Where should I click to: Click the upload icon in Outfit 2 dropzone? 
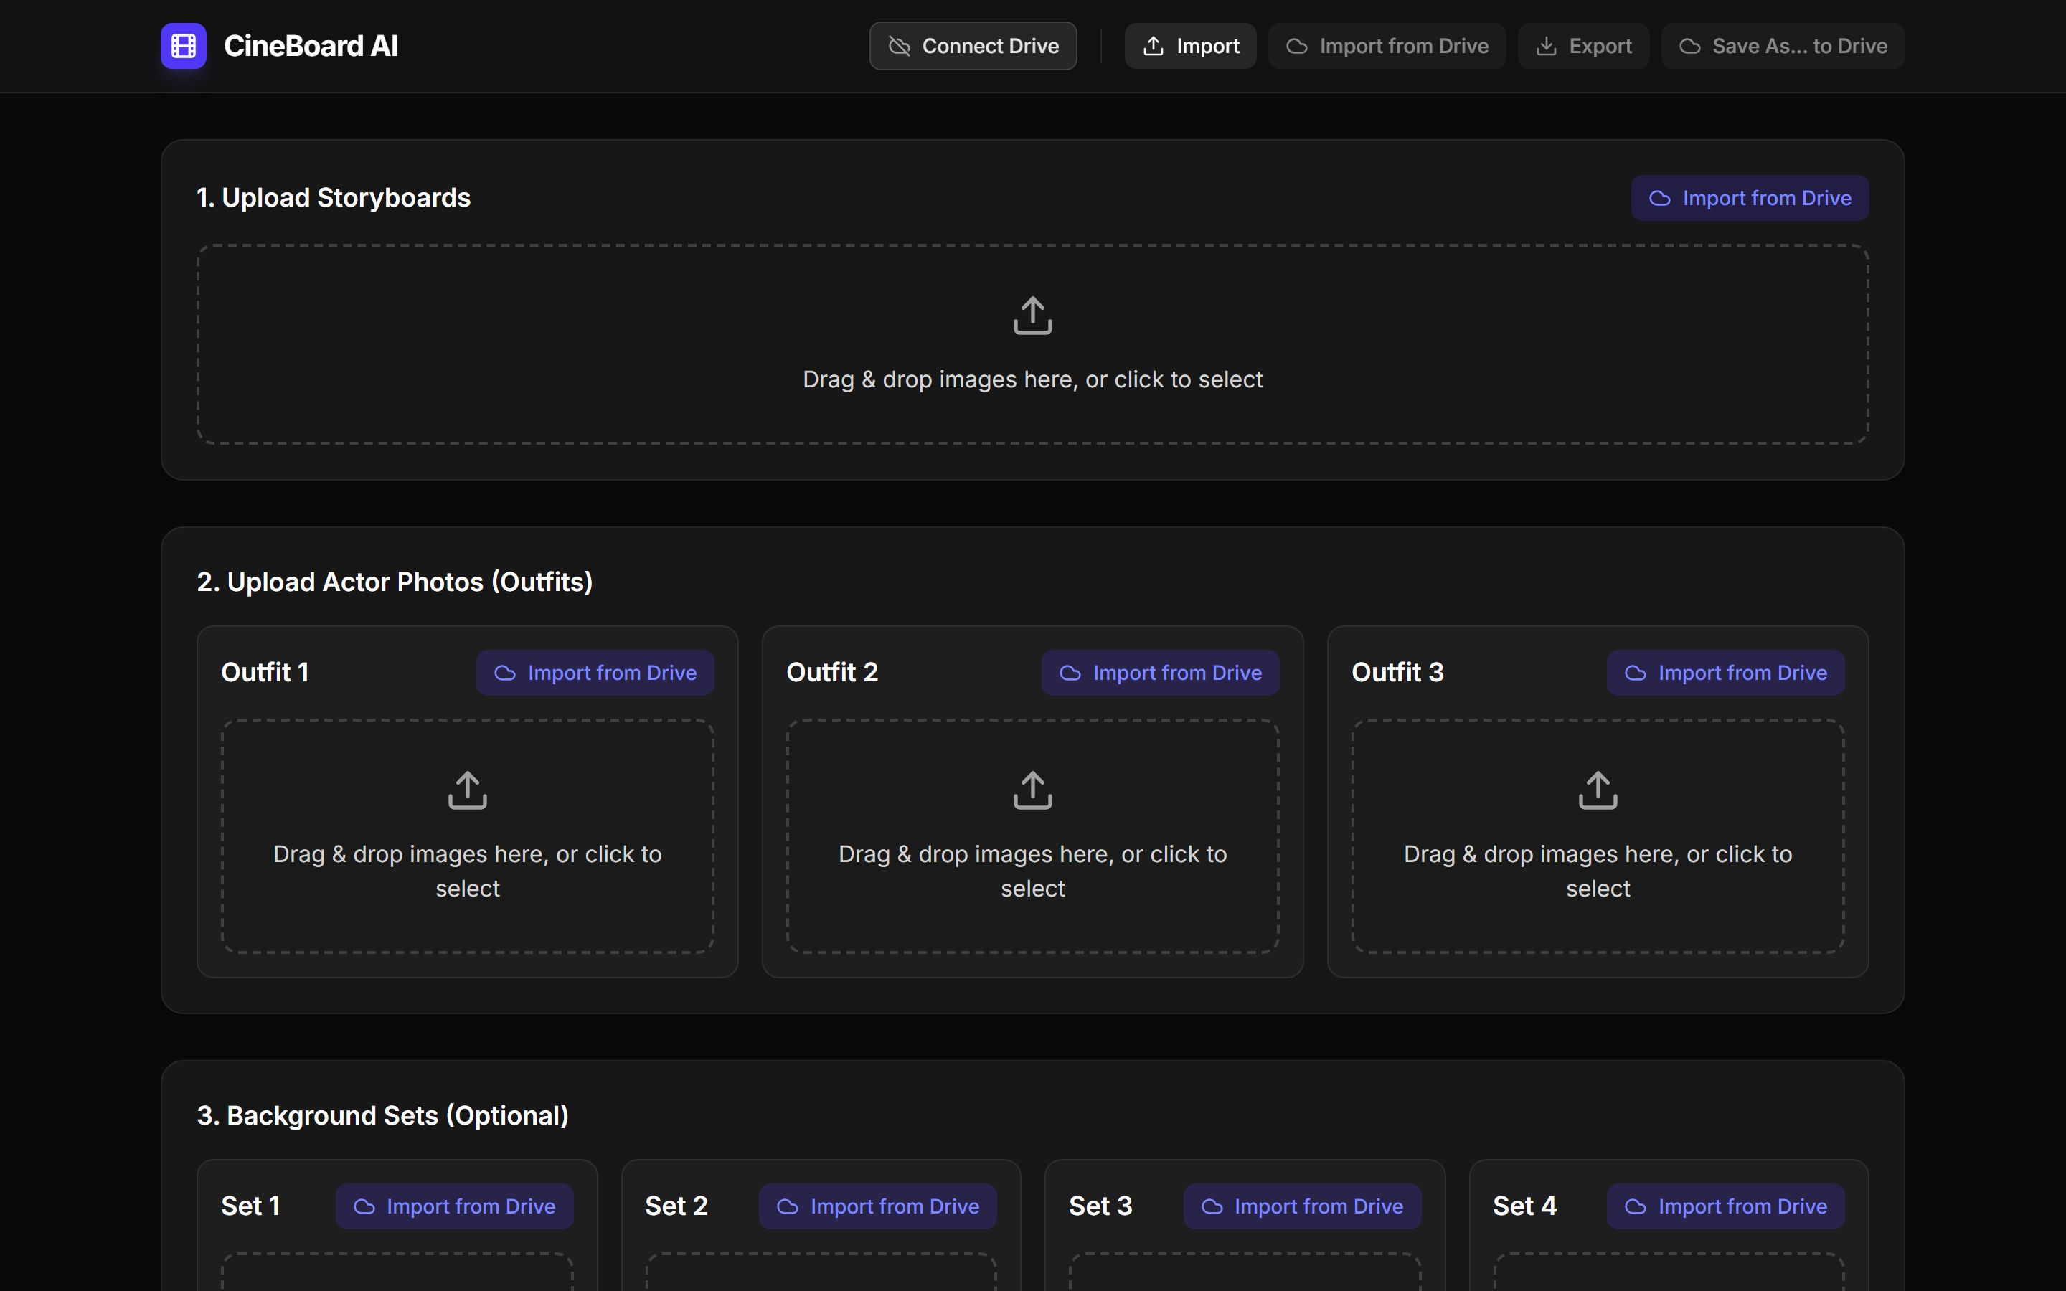(1032, 790)
